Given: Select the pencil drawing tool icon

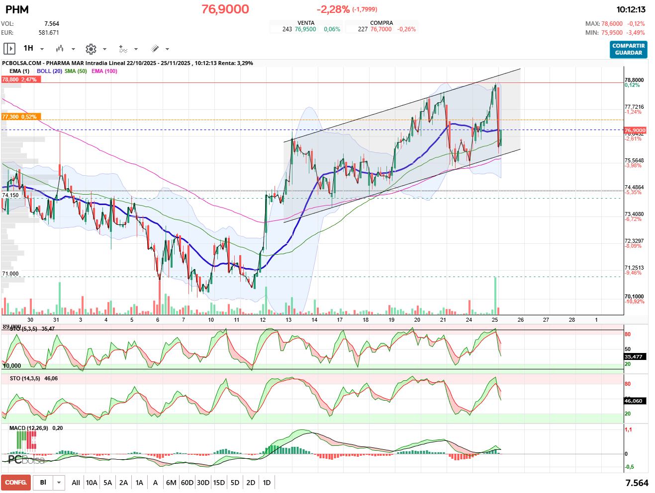Looking at the screenshot, I should (155, 49).
